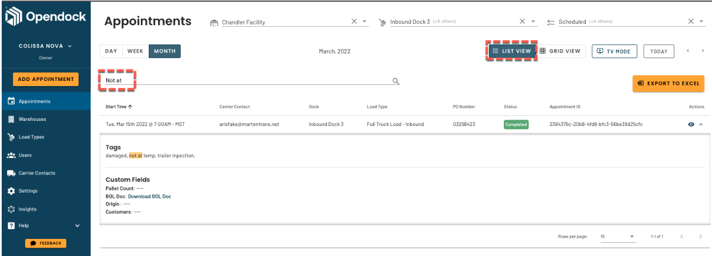Click the search magnifier icon
712x256 pixels.
pyautogui.click(x=396, y=81)
